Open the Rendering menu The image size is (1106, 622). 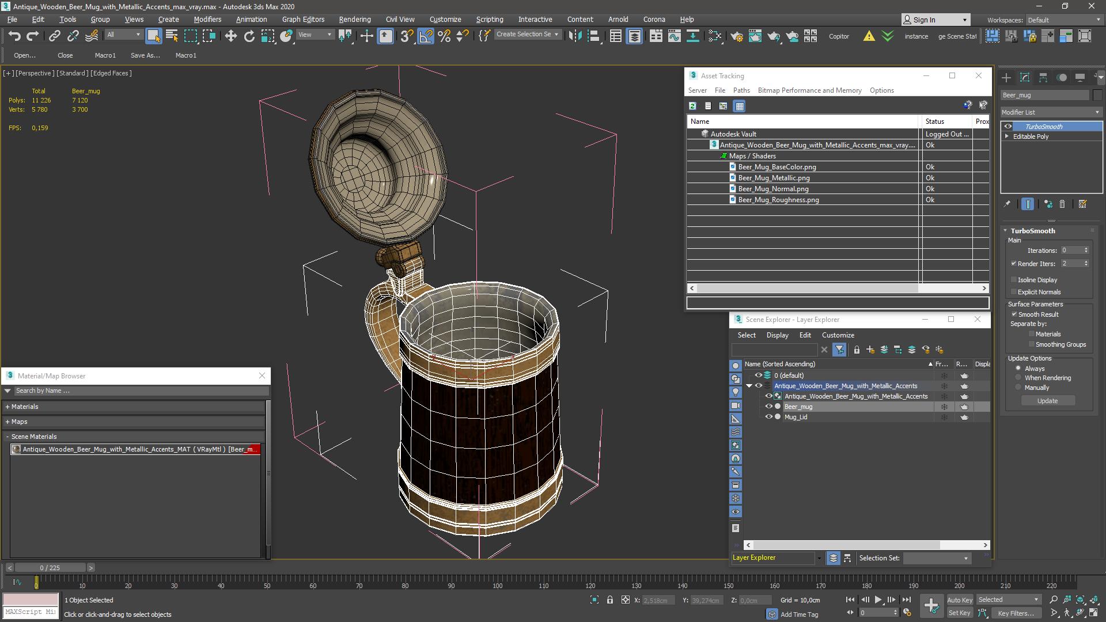tap(354, 19)
